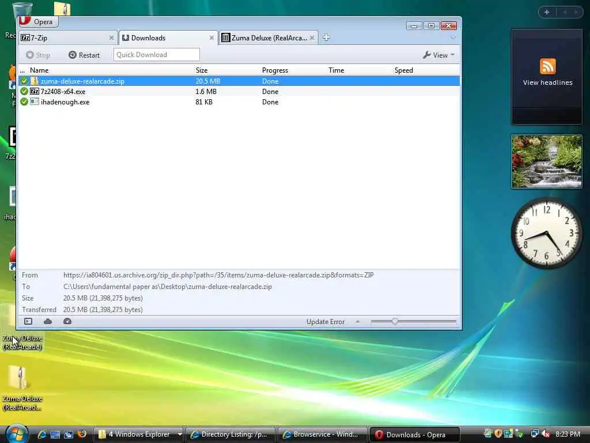The width and height of the screenshot is (590, 443).
Task: Select 7z2408-x64.exe download row
Action: click(x=239, y=92)
